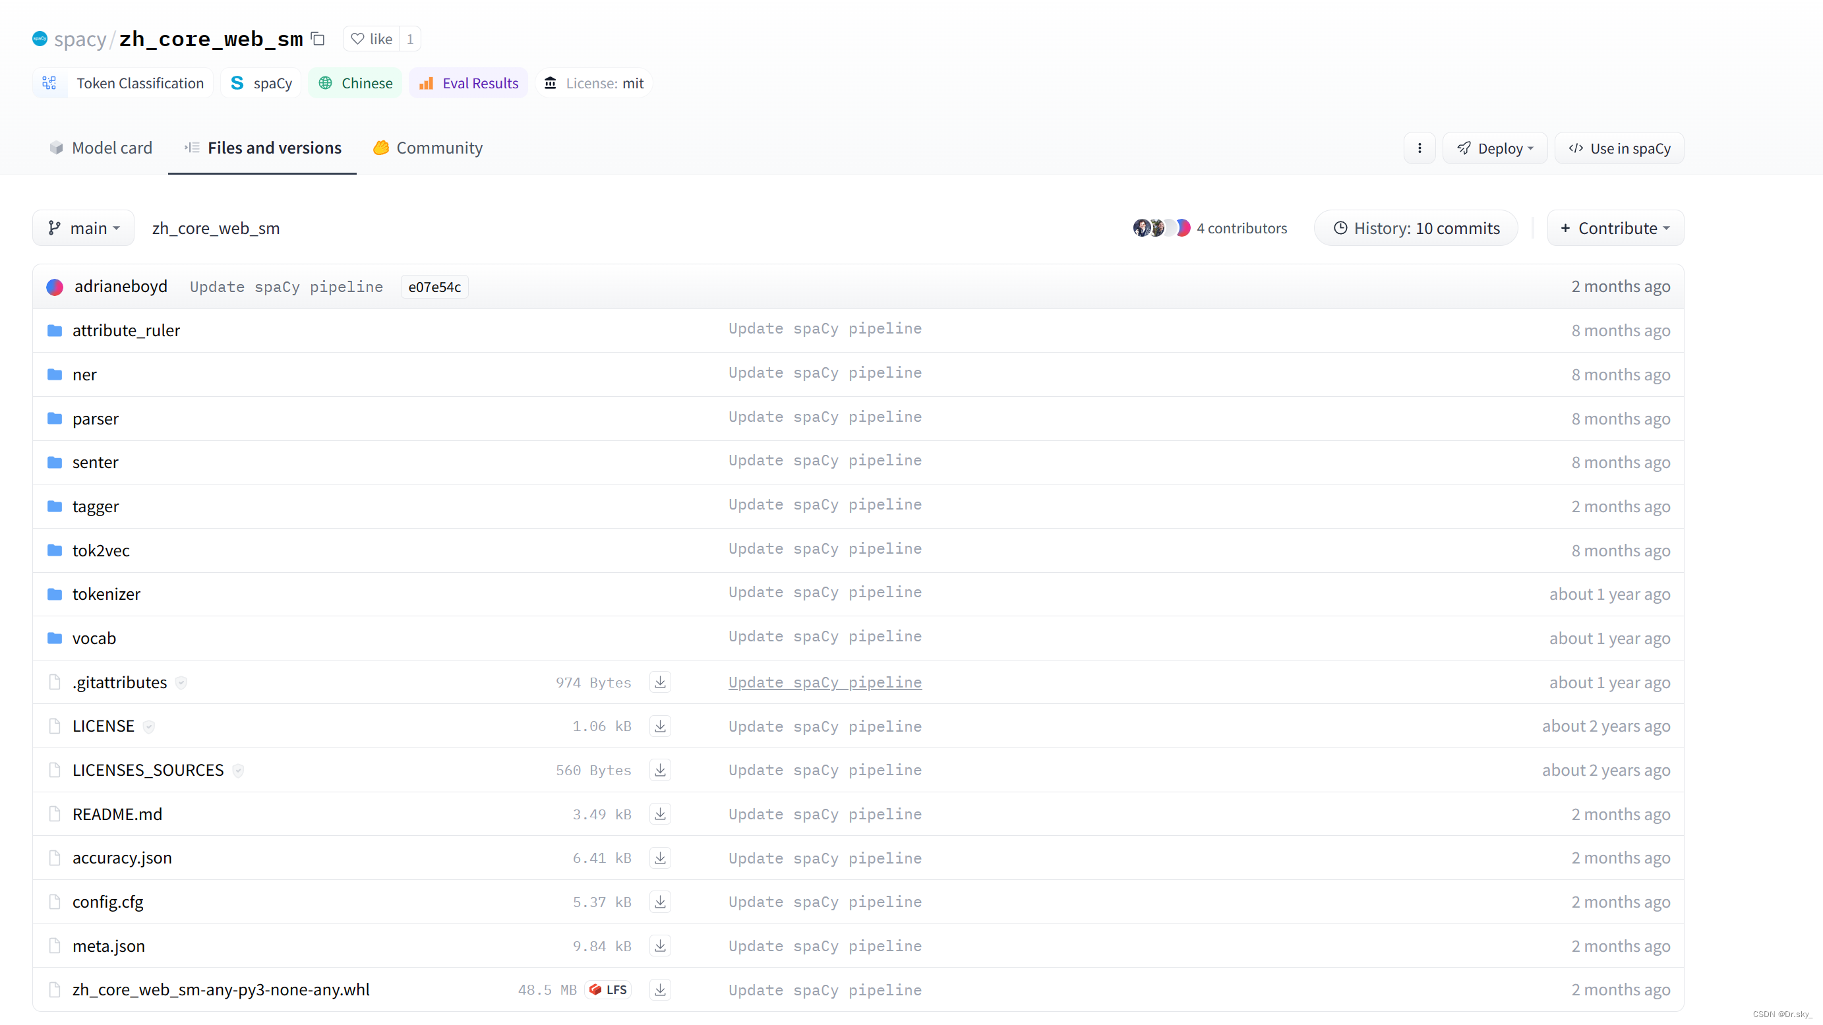Click the contributors avatar group
Image resolution: width=1823 pixels, height=1025 pixels.
[x=1160, y=228]
